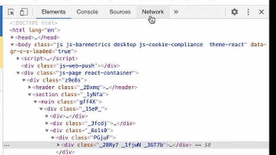Collapse the js-page react-container div
Screen dimensions: 276x155
[18, 73]
